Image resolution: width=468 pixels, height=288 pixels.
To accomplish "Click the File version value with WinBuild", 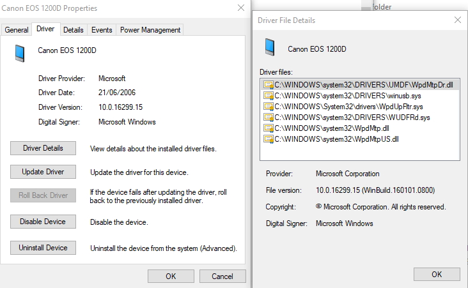I will click(x=375, y=190).
